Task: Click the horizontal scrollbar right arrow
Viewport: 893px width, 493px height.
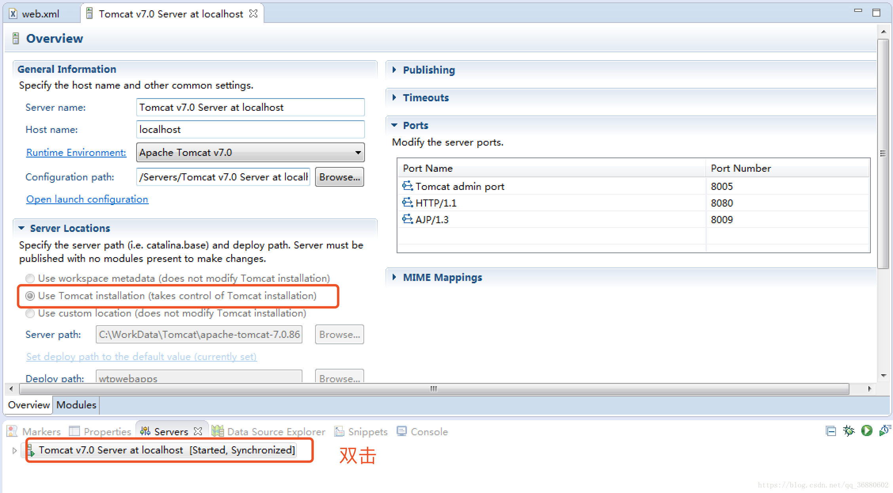Action: [869, 389]
